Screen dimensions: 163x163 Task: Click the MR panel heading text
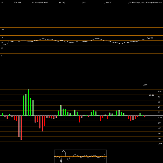coord(145,85)
